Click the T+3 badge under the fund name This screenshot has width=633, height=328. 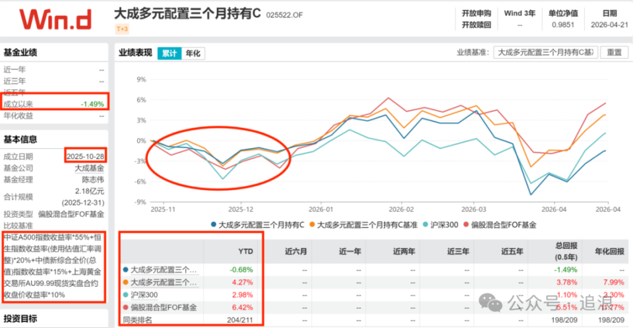click(x=122, y=28)
